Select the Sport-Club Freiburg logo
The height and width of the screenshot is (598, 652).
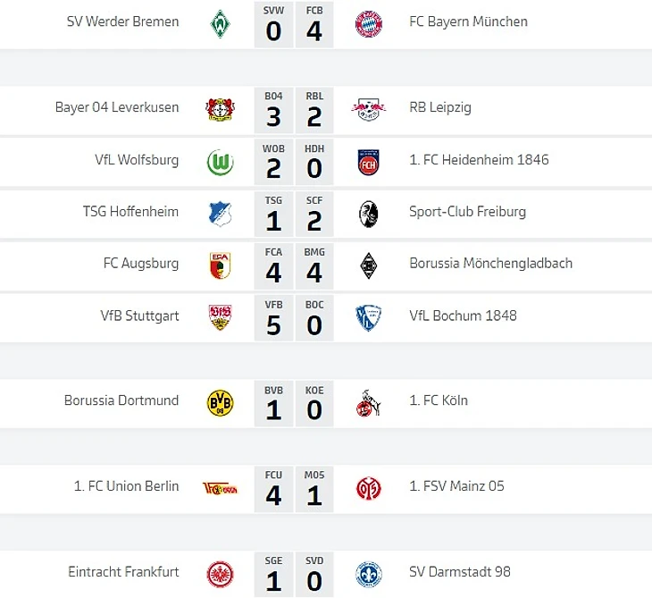pos(368,214)
